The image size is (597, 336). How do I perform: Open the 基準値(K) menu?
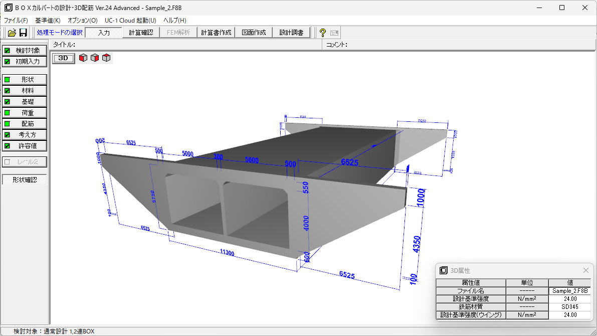[x=48, y=21]
